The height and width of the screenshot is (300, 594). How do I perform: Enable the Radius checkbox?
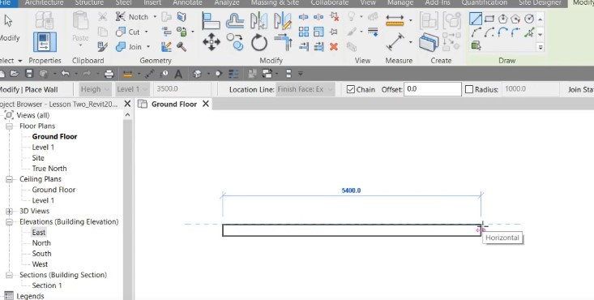pos(469,89)
